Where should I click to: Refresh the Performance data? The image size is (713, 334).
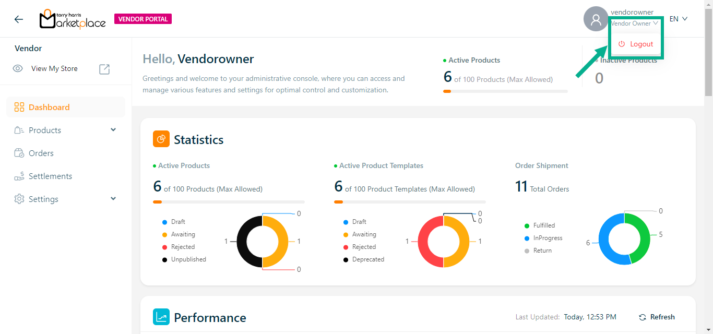pos(657,317)
